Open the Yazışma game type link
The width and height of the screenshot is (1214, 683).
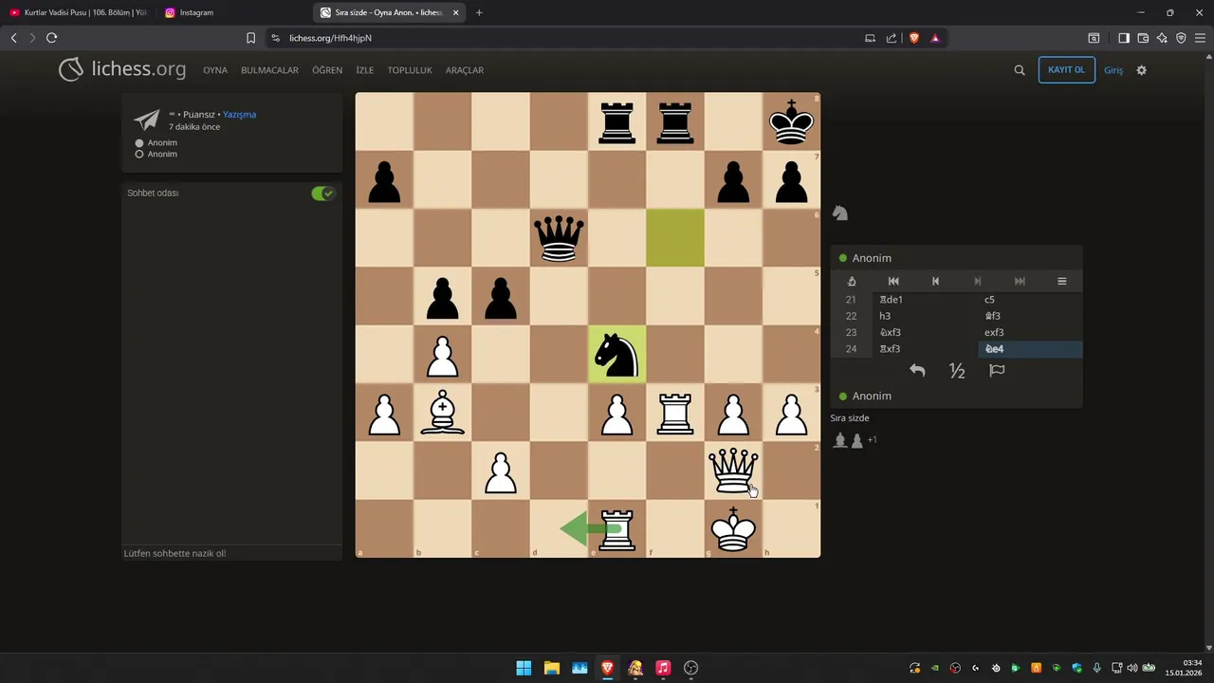click(240, 115)
